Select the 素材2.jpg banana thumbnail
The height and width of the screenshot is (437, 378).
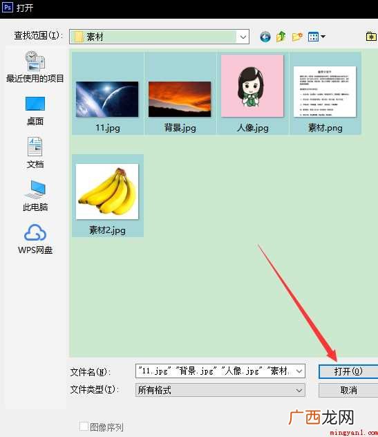107,192
